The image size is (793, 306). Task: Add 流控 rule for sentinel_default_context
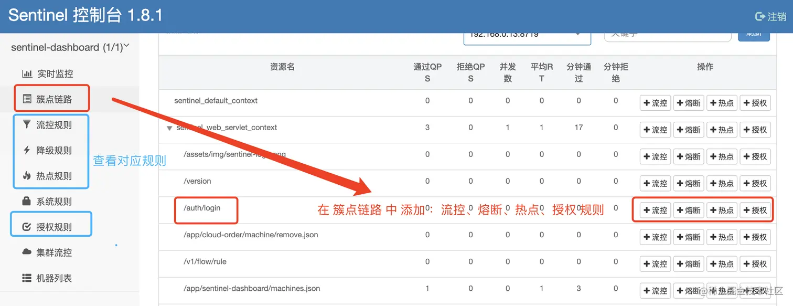(x=656, y=103)
